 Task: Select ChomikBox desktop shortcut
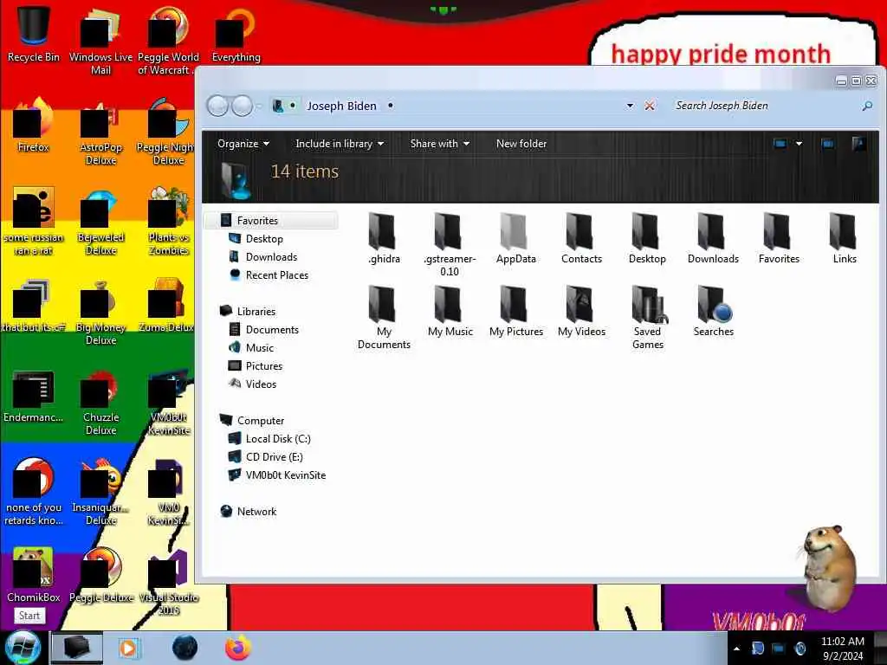pos(34,576)
